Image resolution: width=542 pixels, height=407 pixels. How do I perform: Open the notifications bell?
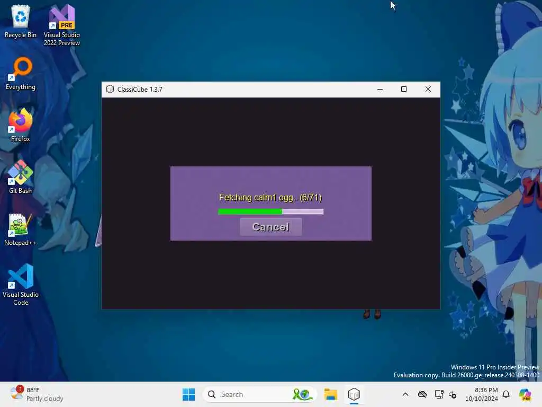pos(506,394)
